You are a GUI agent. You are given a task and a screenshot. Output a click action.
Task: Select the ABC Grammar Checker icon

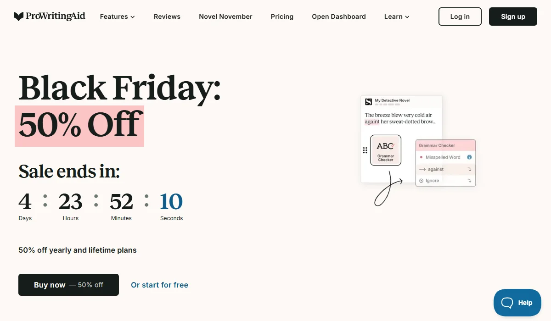pos(385,150)
